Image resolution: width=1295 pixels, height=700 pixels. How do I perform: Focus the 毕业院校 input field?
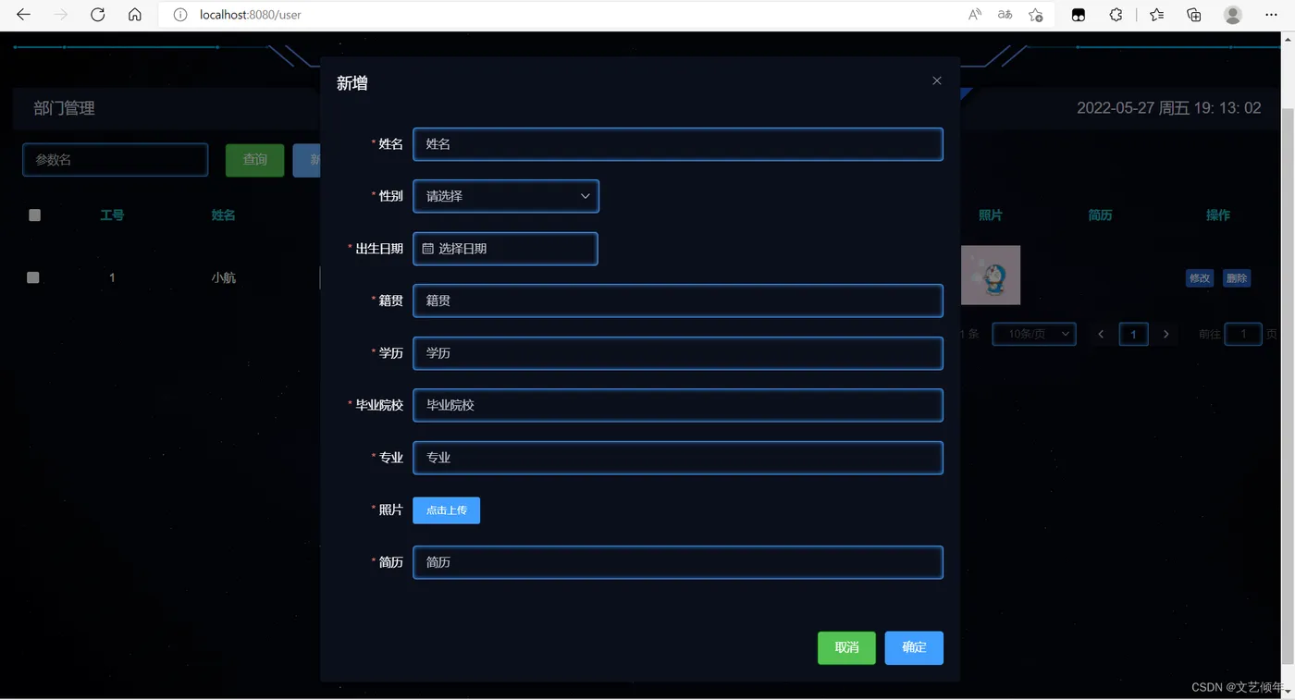tap(678, 405)
